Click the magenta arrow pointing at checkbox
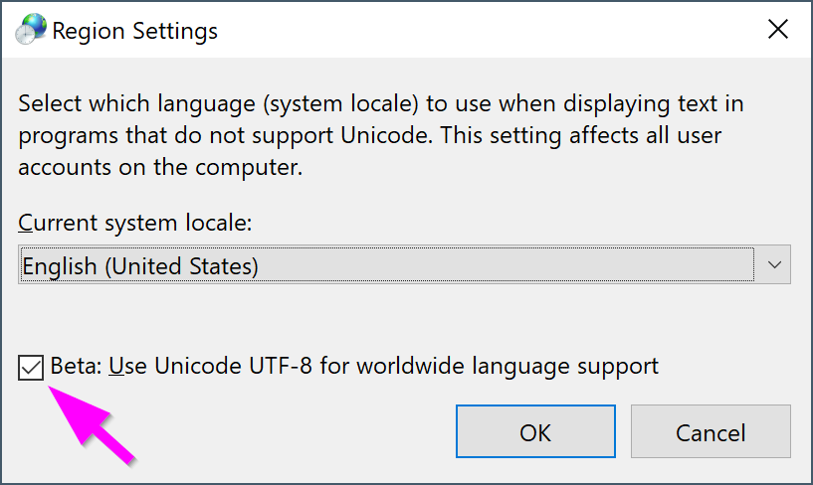The image size is (813, 485). tap(91, 424)
